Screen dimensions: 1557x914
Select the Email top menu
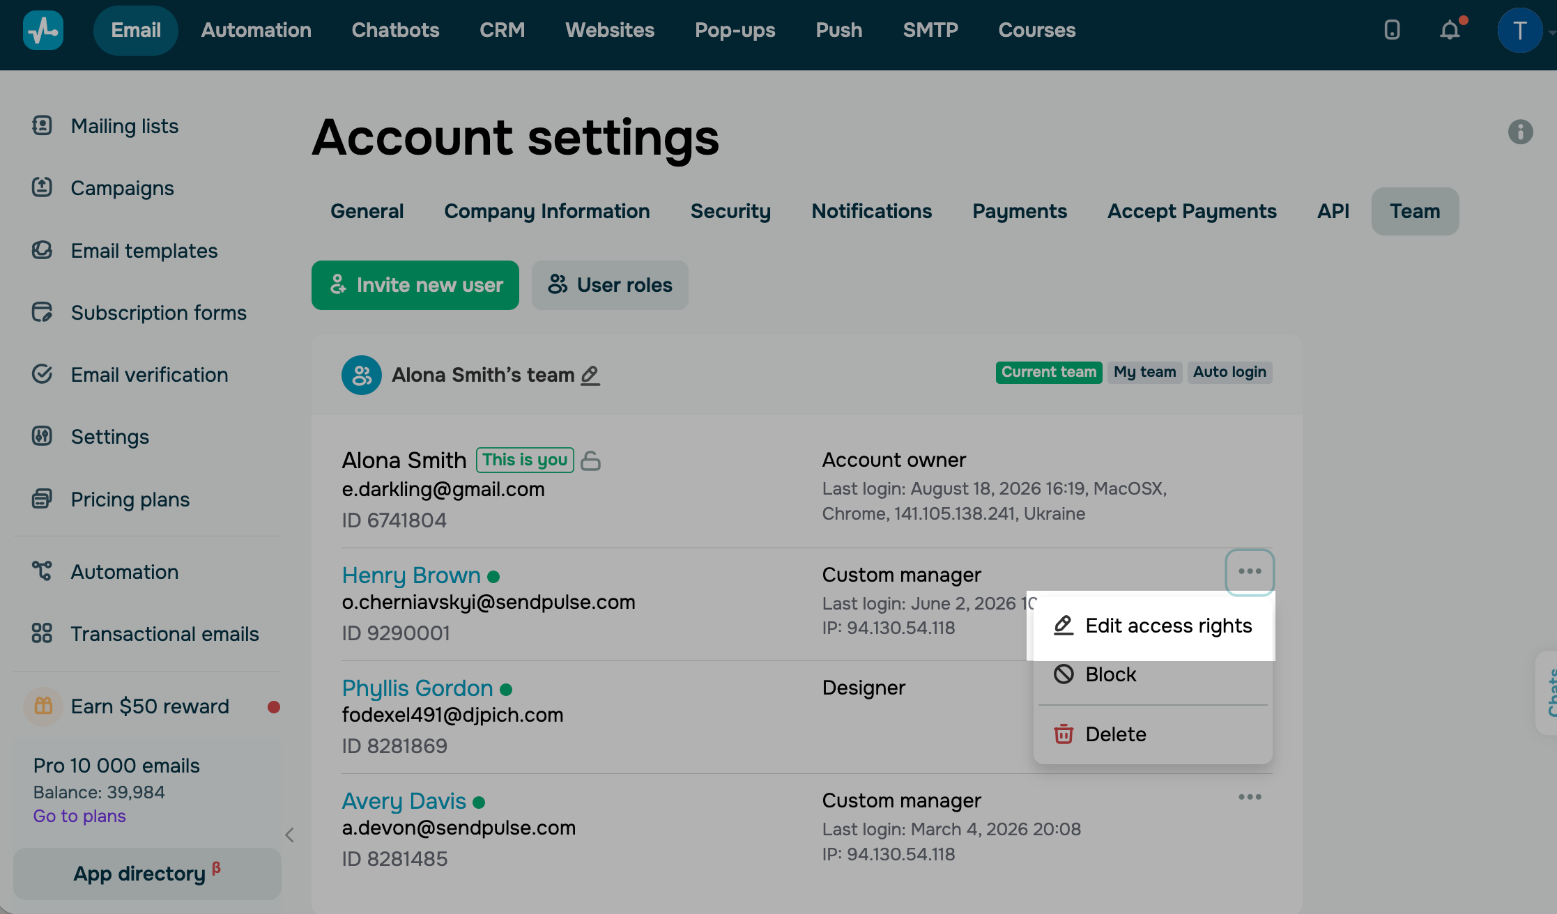[136, 30]
